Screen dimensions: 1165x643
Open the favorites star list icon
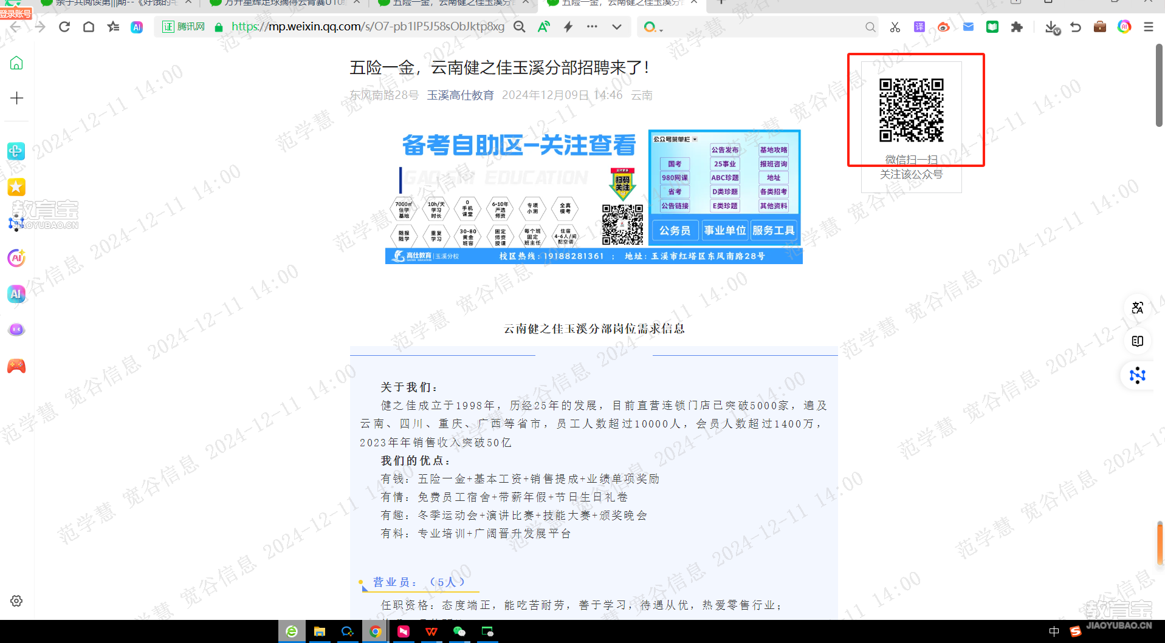click(113, 27)
